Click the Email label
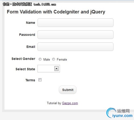The width and height of the screenshot is (134, 120). coord(31,47)
